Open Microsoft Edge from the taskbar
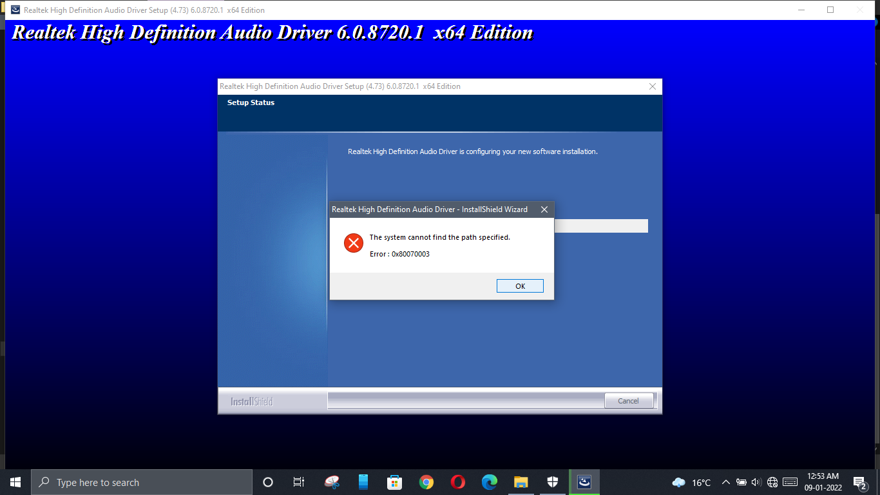This screenshot has height=495, width=880. (490, 482)
